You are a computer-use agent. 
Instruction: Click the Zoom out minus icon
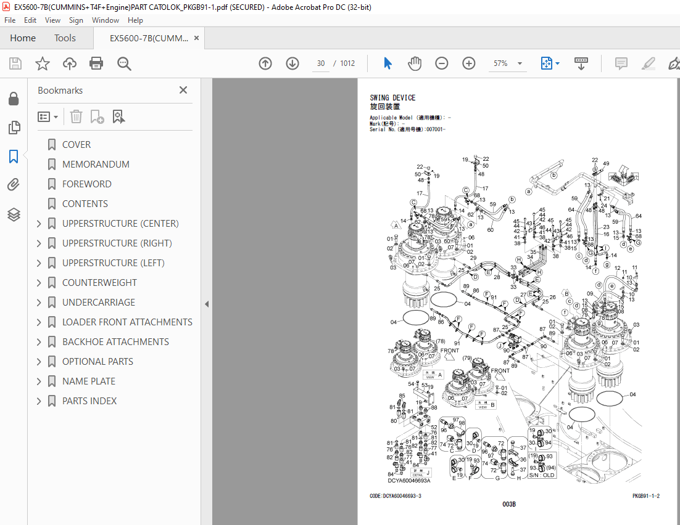point(441,63)
